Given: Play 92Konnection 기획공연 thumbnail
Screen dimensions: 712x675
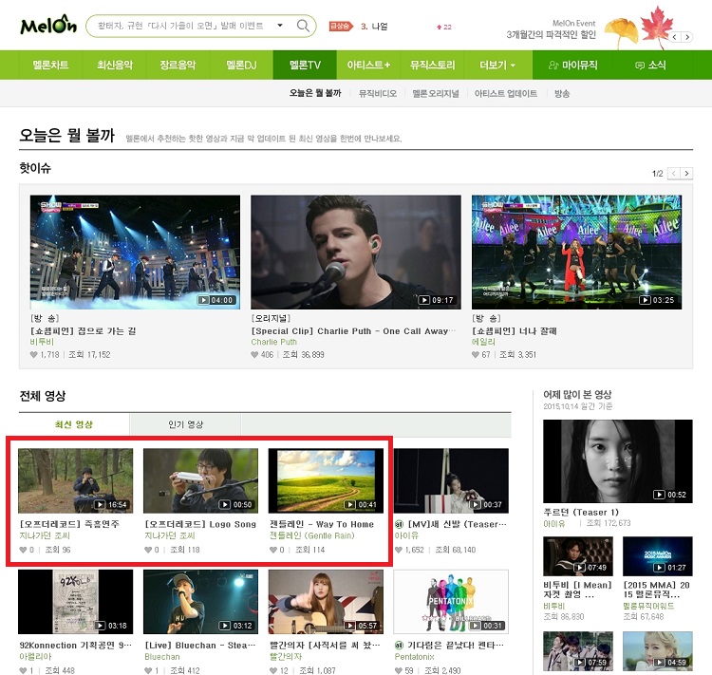Looking at the screenshot, I should (x=75, y=601).
